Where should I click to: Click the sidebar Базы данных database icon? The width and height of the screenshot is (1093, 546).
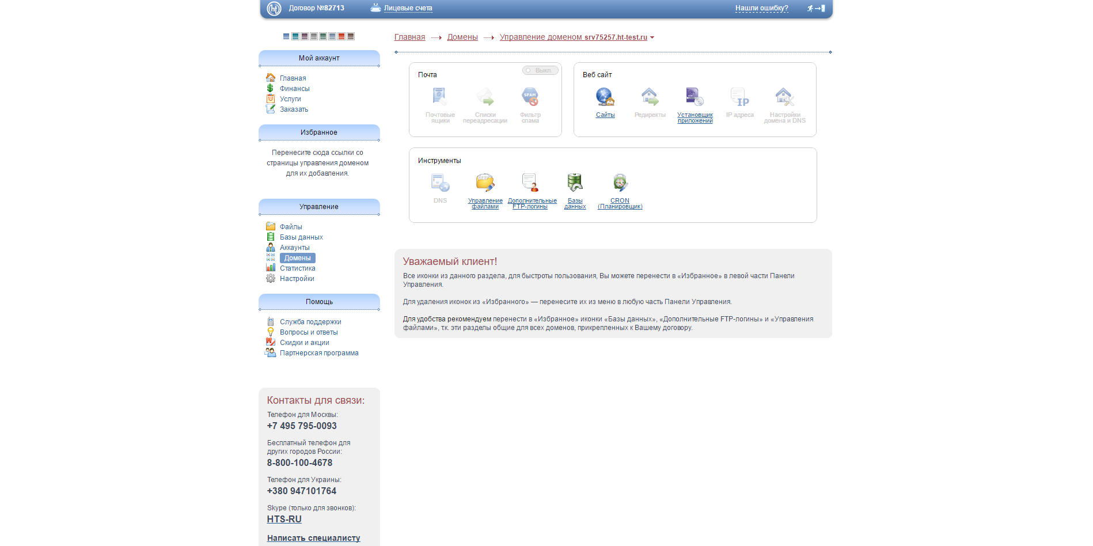coord(271,237)
